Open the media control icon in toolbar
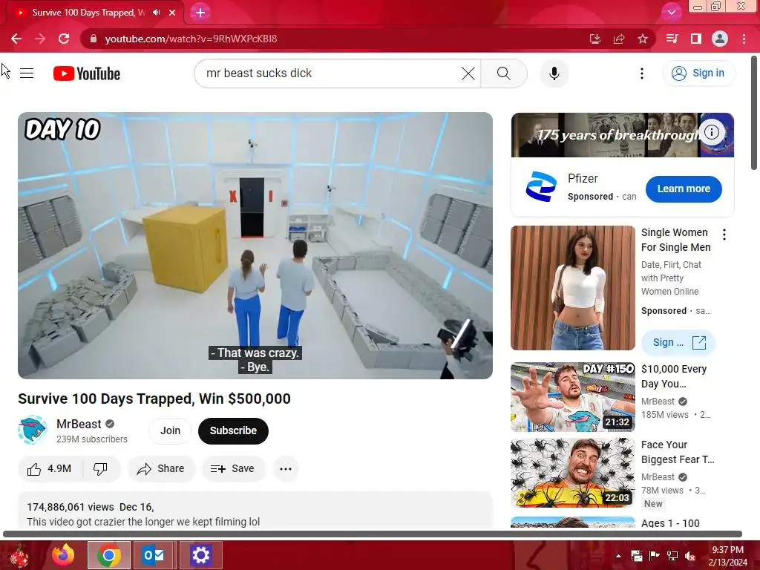760x570 pixels. 672,39
